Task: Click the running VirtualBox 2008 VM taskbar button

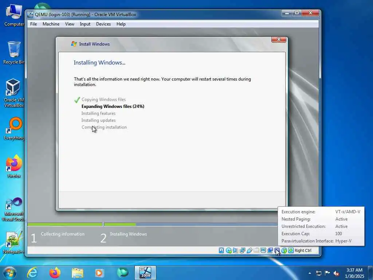Action: point(145,273)
